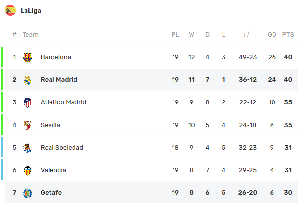
Task: Click Barcelona's 40 points value
Action: [x=288, y=57]
